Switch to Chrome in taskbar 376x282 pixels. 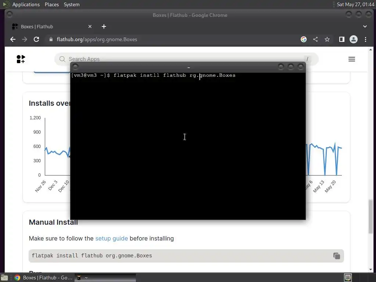[43, 278]
